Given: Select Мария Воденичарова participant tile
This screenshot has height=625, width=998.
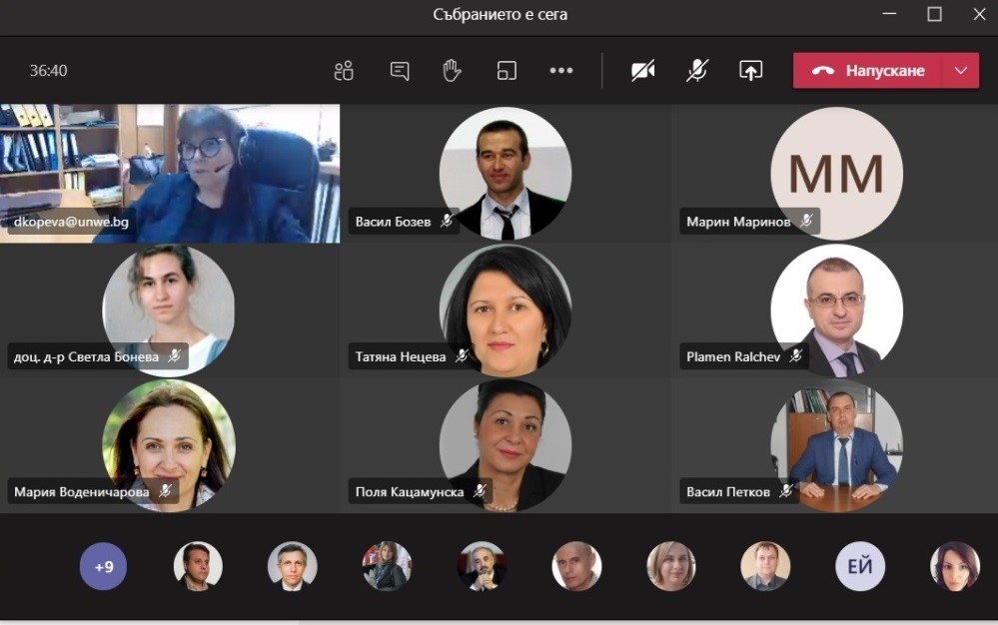Looking at the screenshot, I should 169,445.
